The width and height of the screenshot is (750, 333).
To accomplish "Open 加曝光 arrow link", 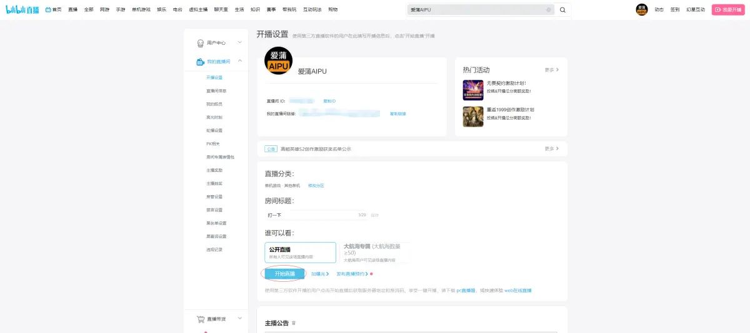I will [x=320, y=274].
